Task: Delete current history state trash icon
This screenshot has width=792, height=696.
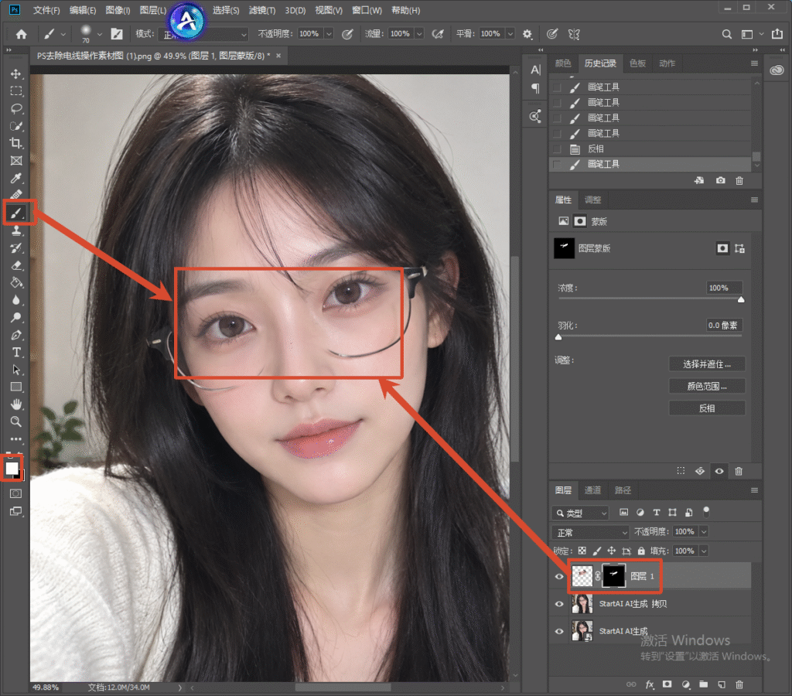Action: [x=739, y=180]
